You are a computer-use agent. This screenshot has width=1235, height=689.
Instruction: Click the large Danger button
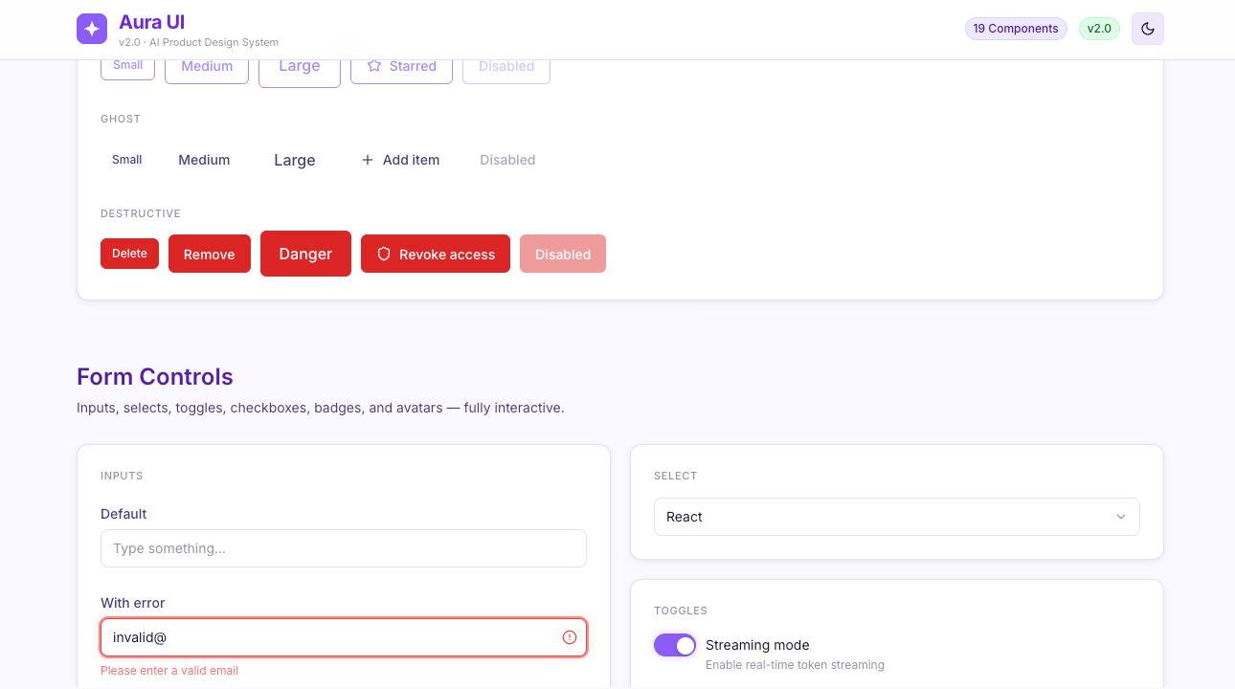(x=305, y=254)
